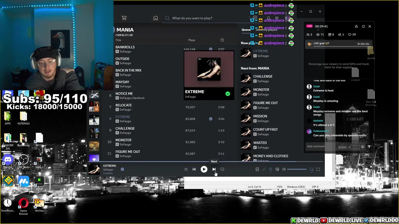Open the MANIA album title
This screenshot has height=224, width=399.
[x=125, y=30]
